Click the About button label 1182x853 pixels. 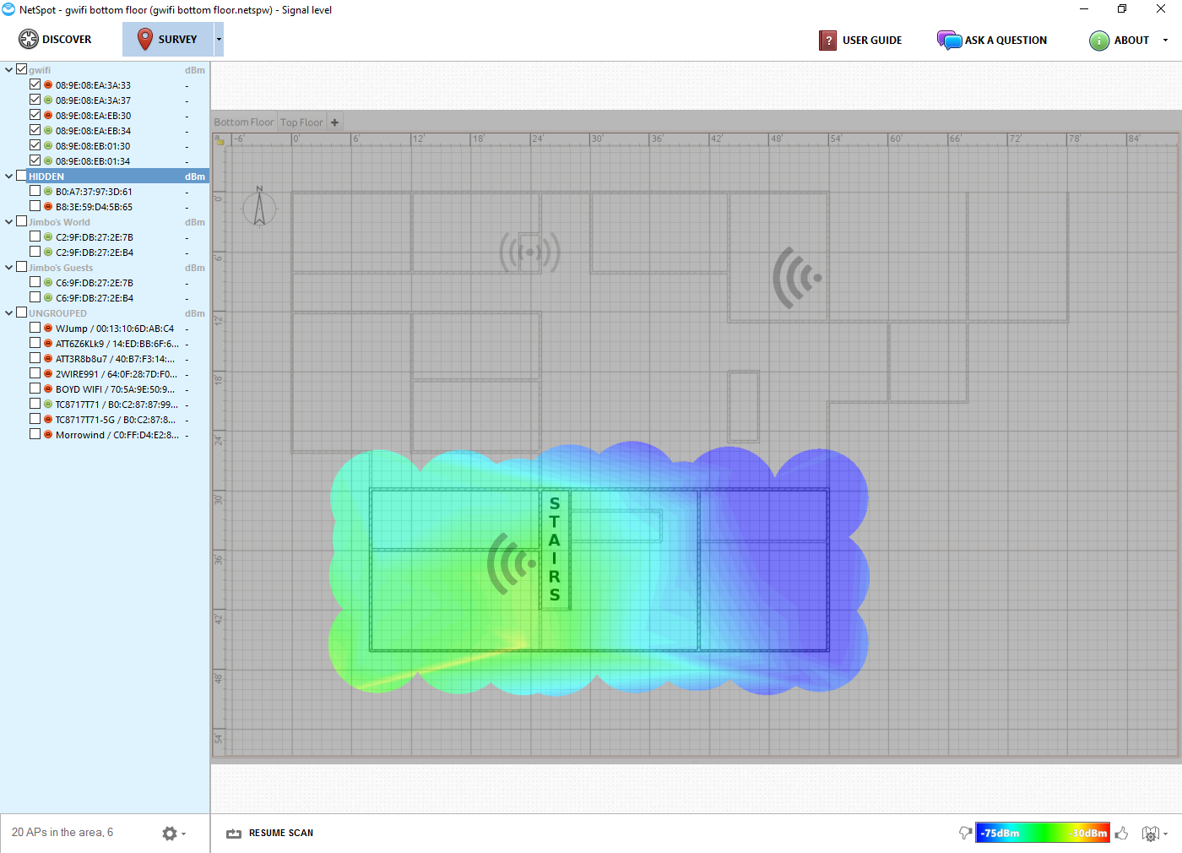pos(1131,40)
